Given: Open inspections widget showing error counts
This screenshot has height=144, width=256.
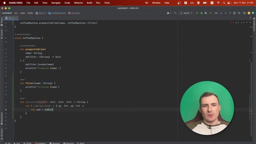Looking at the screenshot, I should 238,22.
